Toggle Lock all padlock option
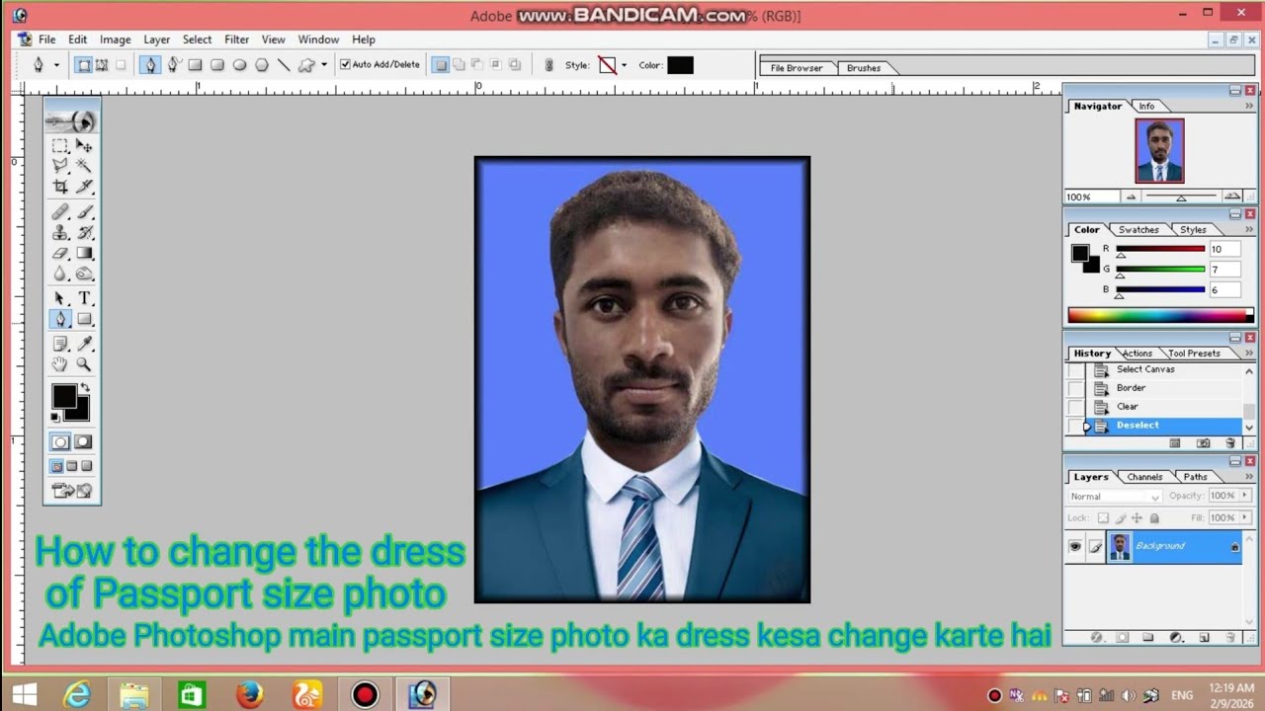This screenshot has height=711, width=1265. tap(1153, 518)
